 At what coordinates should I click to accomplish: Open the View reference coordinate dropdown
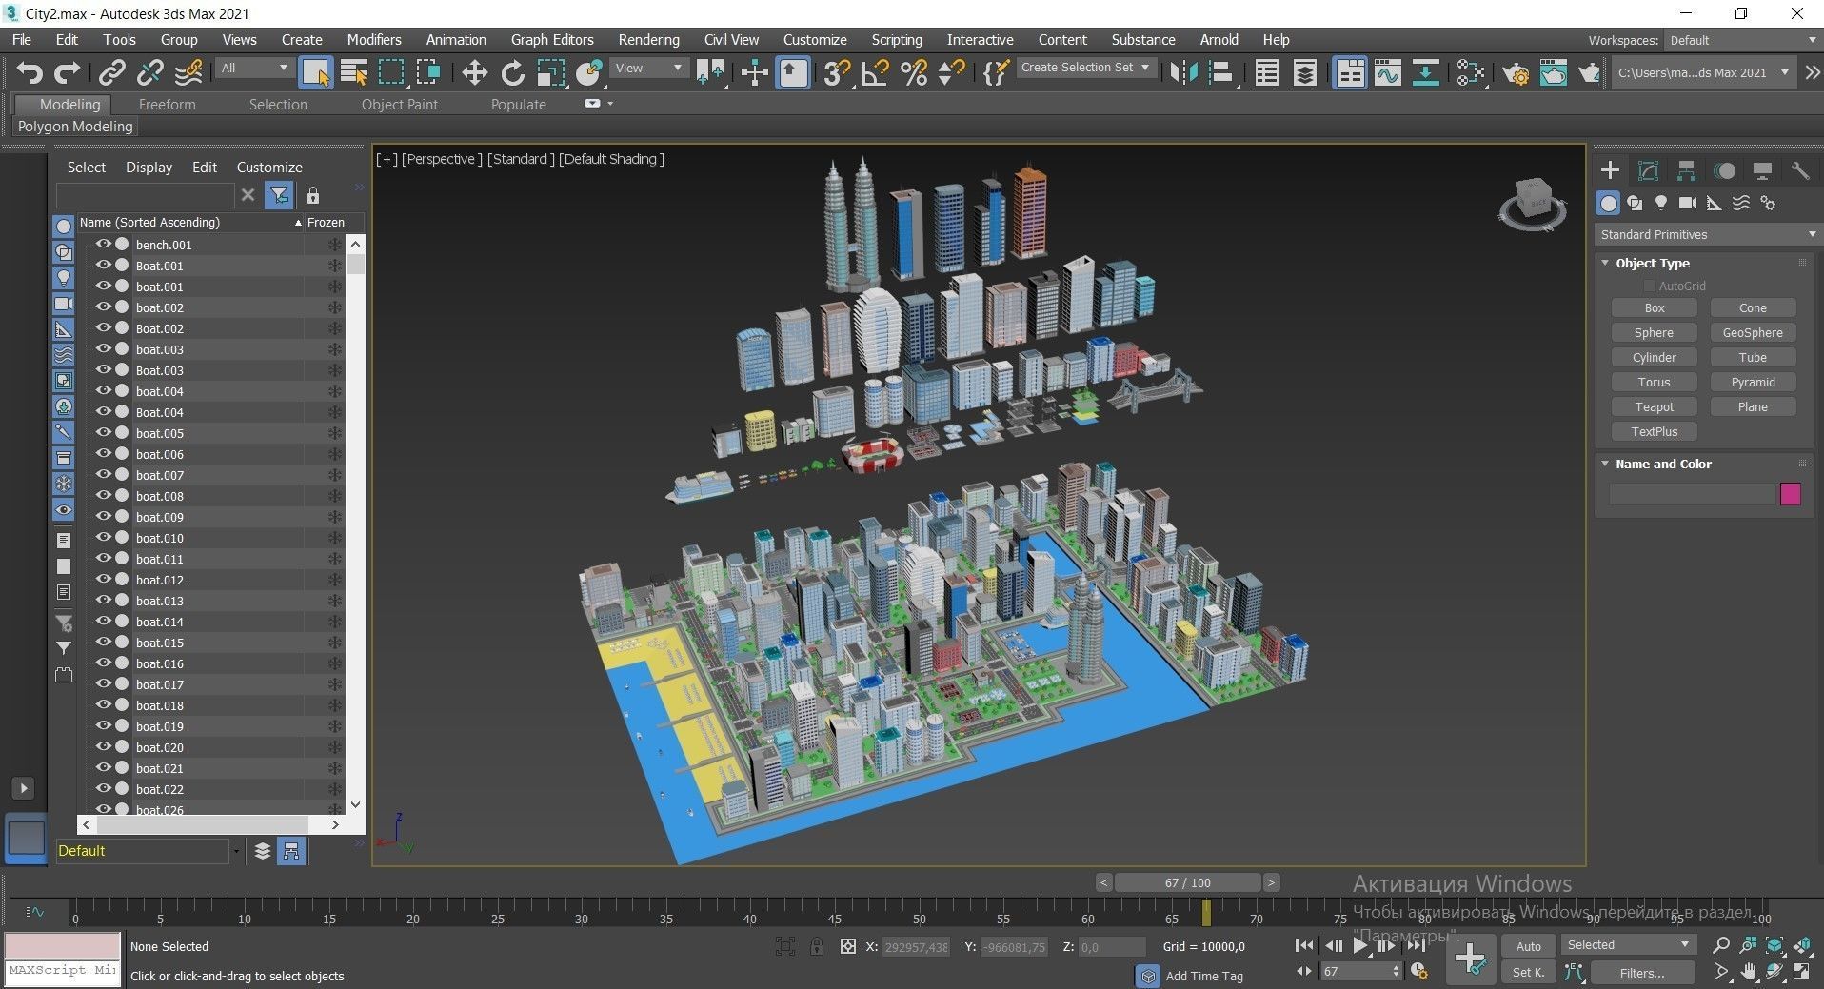click(649, 68)
